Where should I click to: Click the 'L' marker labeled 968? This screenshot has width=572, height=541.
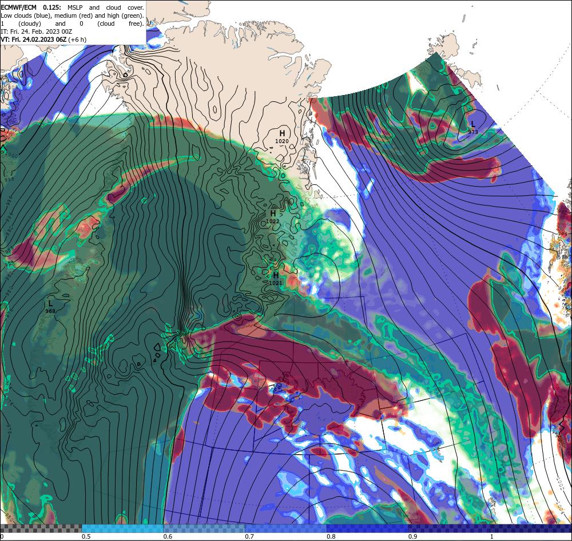(50, 303)
